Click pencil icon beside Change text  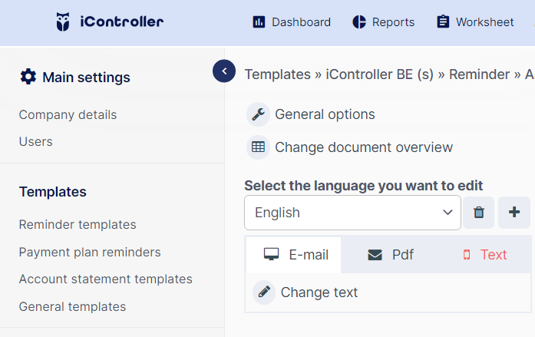click(264, 292)
